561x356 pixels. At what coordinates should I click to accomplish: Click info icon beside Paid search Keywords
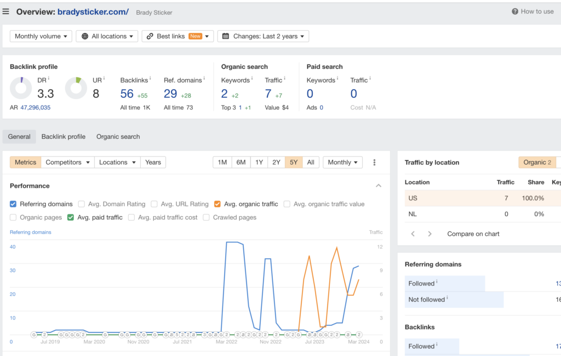point(337,78)
